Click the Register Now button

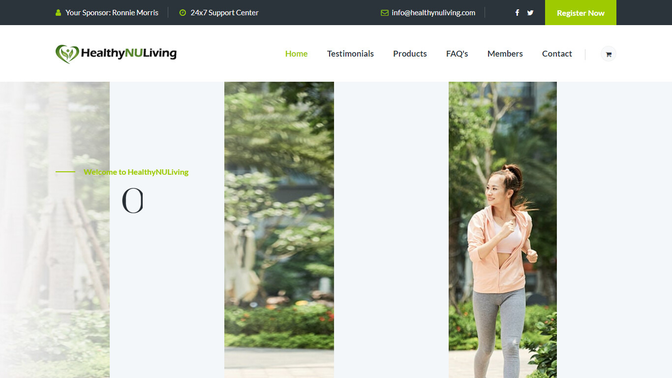click(x=580, y=13)
